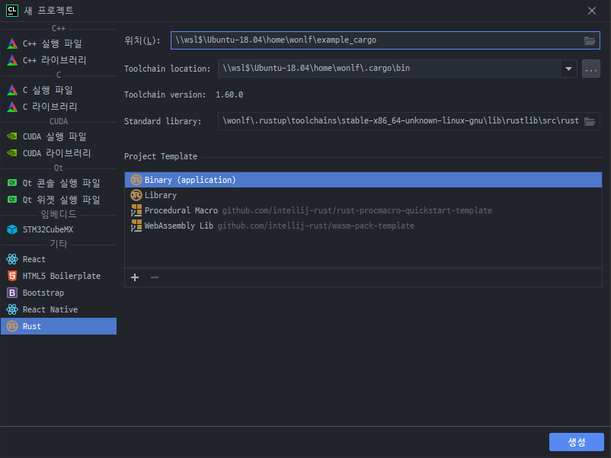Screen dimensions: 611x458
Task: Click the C++ 라이브러리 project icon
Action: click(x=12, y=60)
